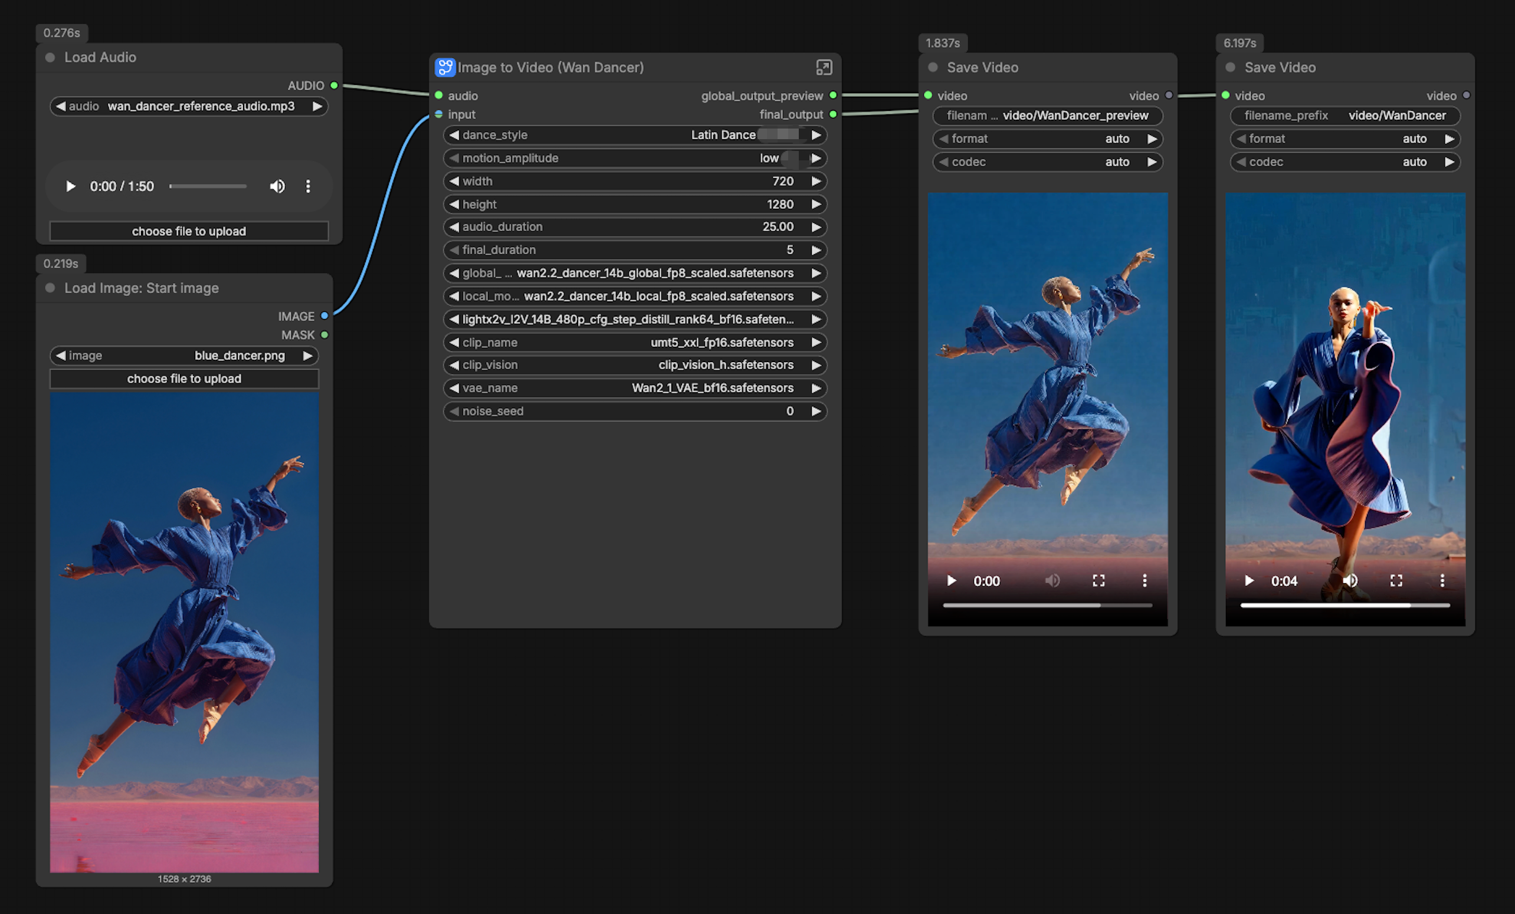Edit filename prefix video/WanDancer_preview
This screenshot has width=1515, height=914.
pyautogui.click(x=1048, y=116)
